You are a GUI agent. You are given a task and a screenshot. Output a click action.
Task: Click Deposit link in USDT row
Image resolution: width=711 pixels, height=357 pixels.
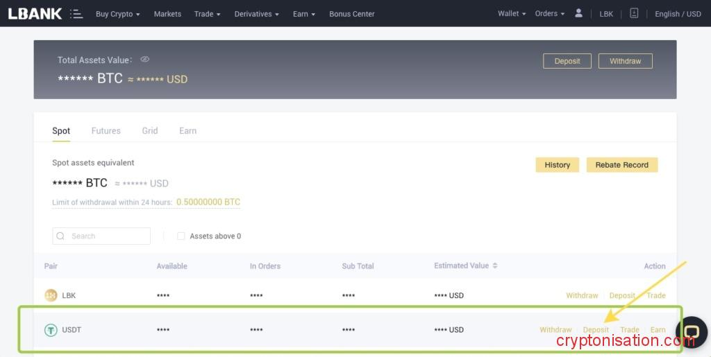point(596,330)
